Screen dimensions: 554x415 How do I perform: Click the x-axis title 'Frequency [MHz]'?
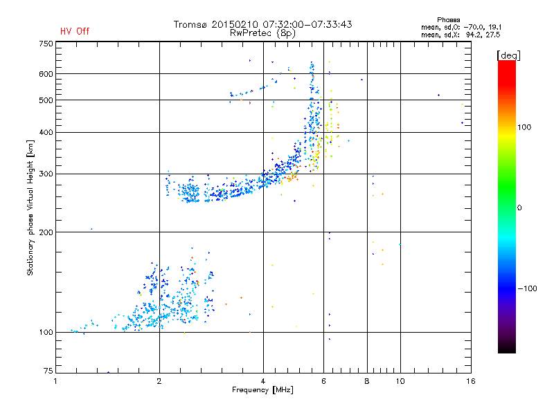[262, 390]
